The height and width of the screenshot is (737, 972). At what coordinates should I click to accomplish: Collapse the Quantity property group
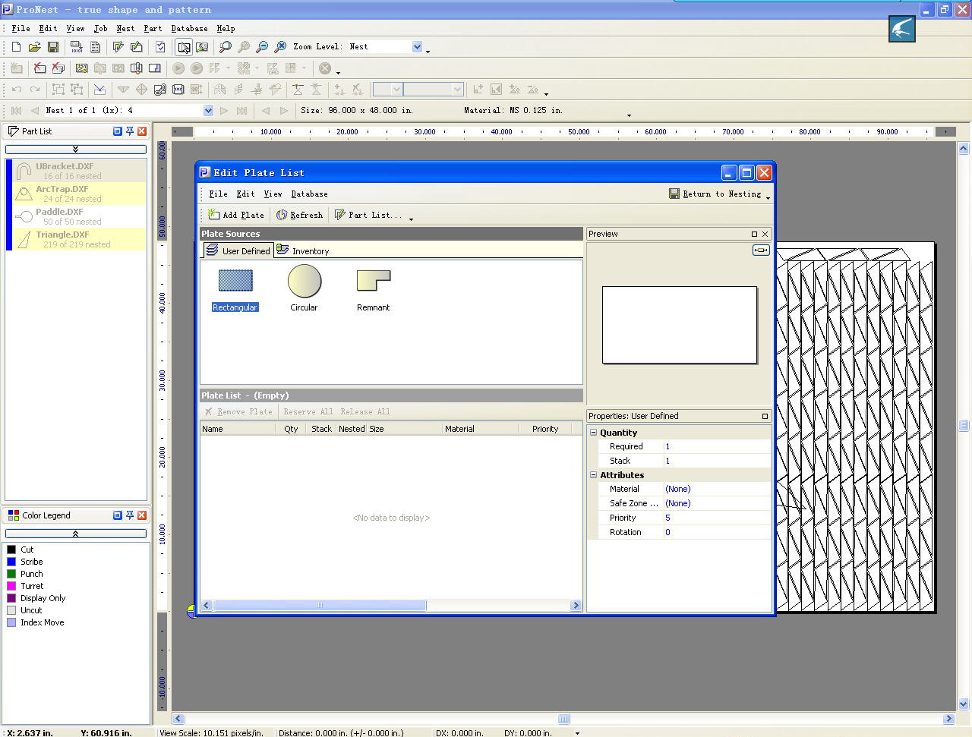594,433
